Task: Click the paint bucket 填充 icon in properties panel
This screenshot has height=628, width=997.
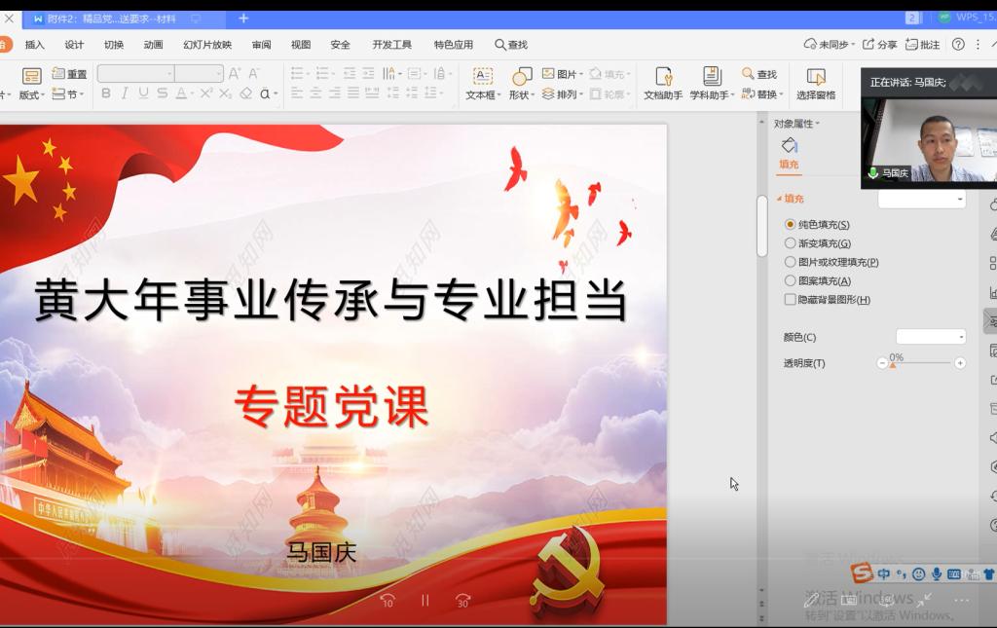Action: click(789, 146)
